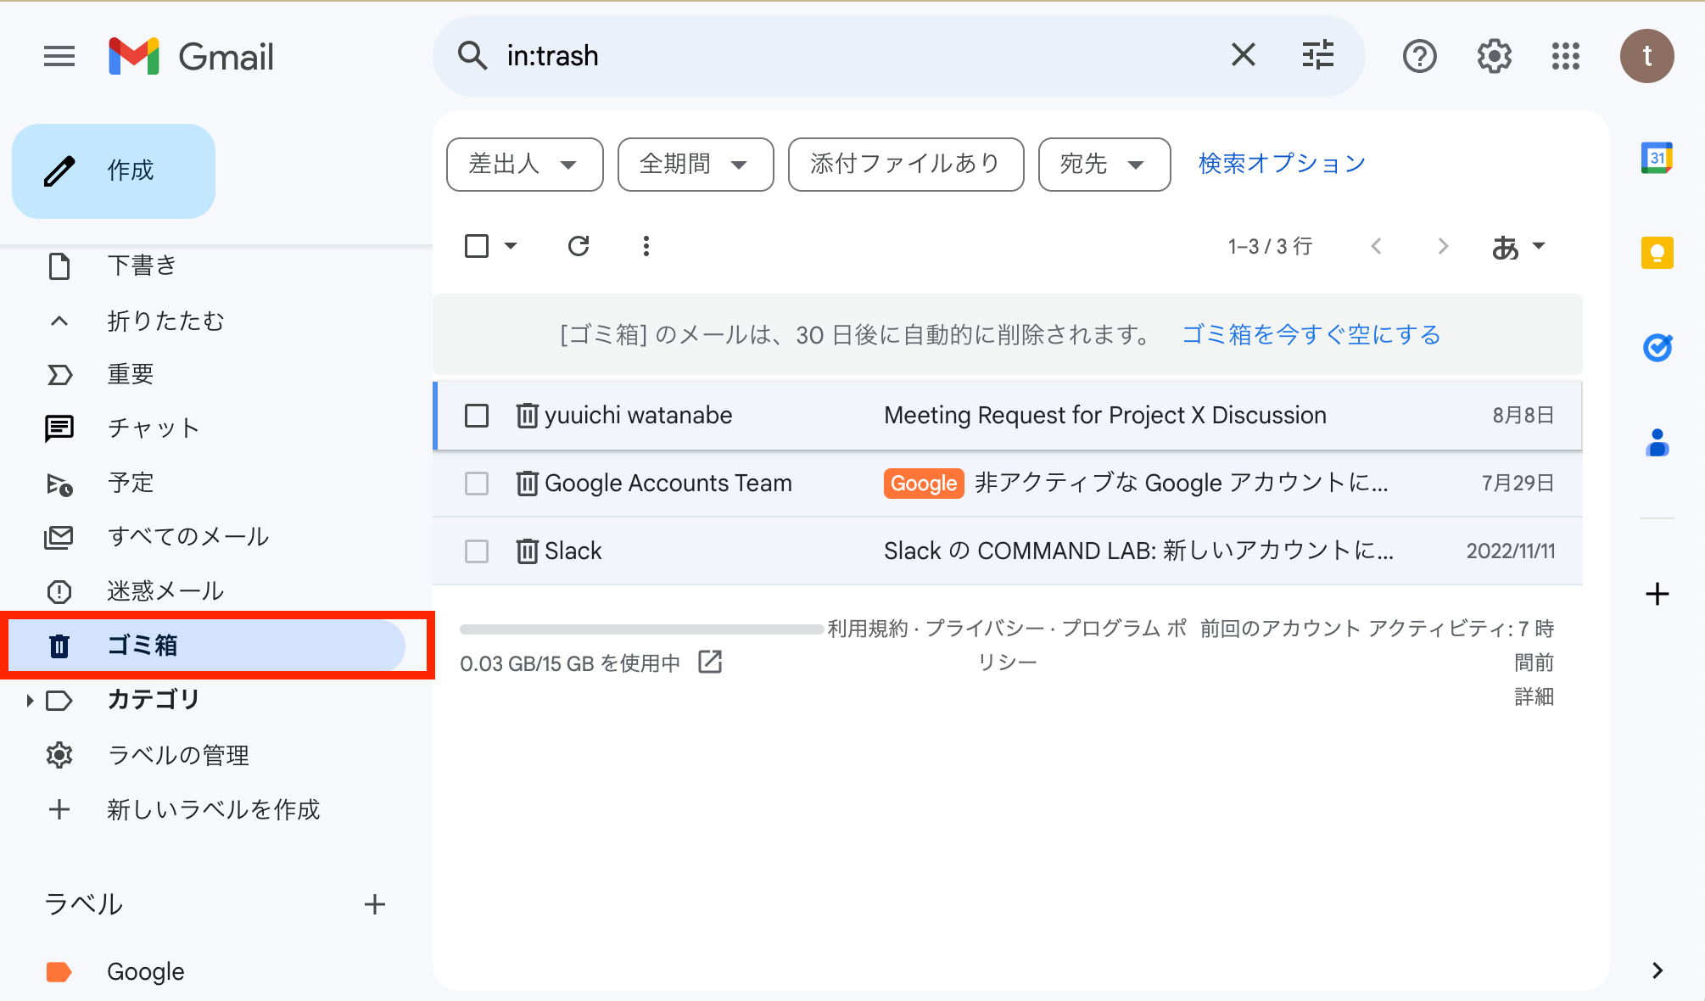Select the Google Accounts Team email checkbox
Viewport: 1705px width, 1001px height.
477,484
